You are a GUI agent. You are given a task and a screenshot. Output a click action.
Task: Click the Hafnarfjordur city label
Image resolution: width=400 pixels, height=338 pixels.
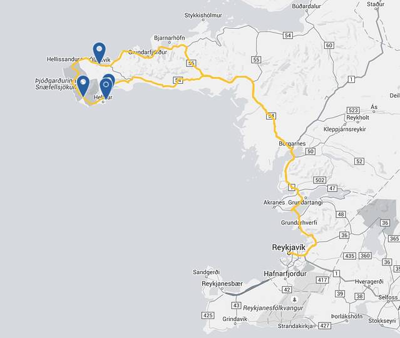[285, 274]
